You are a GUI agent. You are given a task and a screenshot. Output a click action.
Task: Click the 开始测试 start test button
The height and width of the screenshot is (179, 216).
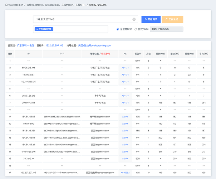click(x=151, y=19)
